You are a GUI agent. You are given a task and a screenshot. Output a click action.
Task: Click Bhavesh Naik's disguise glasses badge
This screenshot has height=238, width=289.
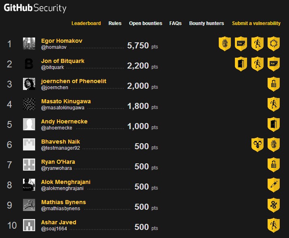pyautogui.click(x=257, y=144)
